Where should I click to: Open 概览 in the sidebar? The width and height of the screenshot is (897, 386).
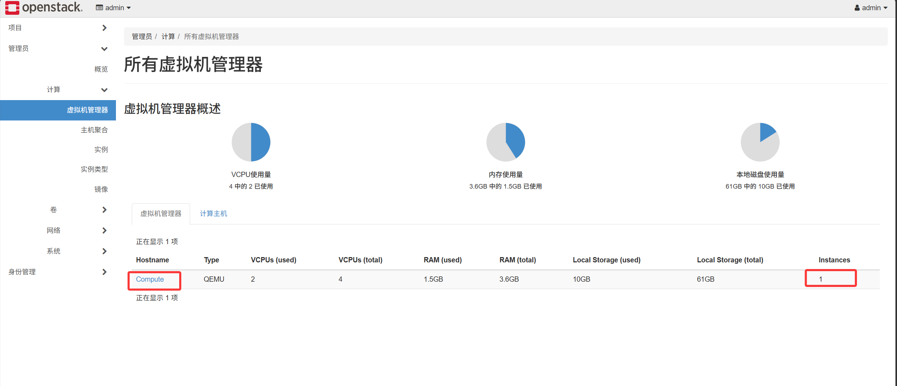tap(101, 69)
